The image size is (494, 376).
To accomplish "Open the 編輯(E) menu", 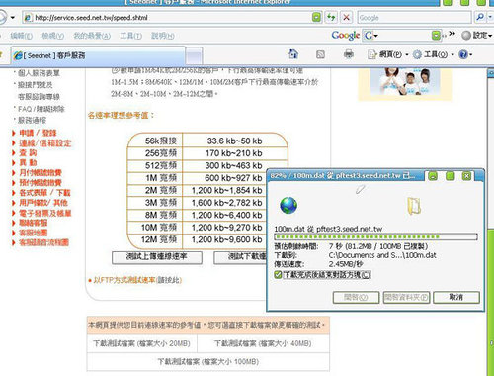I will 22,36.
